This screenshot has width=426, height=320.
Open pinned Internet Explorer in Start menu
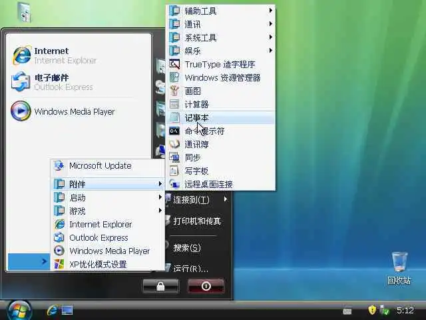pyautogui.click(x=79, y=55)
